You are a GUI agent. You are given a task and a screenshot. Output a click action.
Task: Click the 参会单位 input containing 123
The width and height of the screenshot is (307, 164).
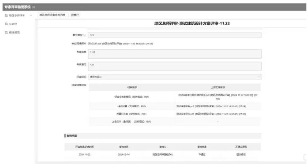[175, 35]
